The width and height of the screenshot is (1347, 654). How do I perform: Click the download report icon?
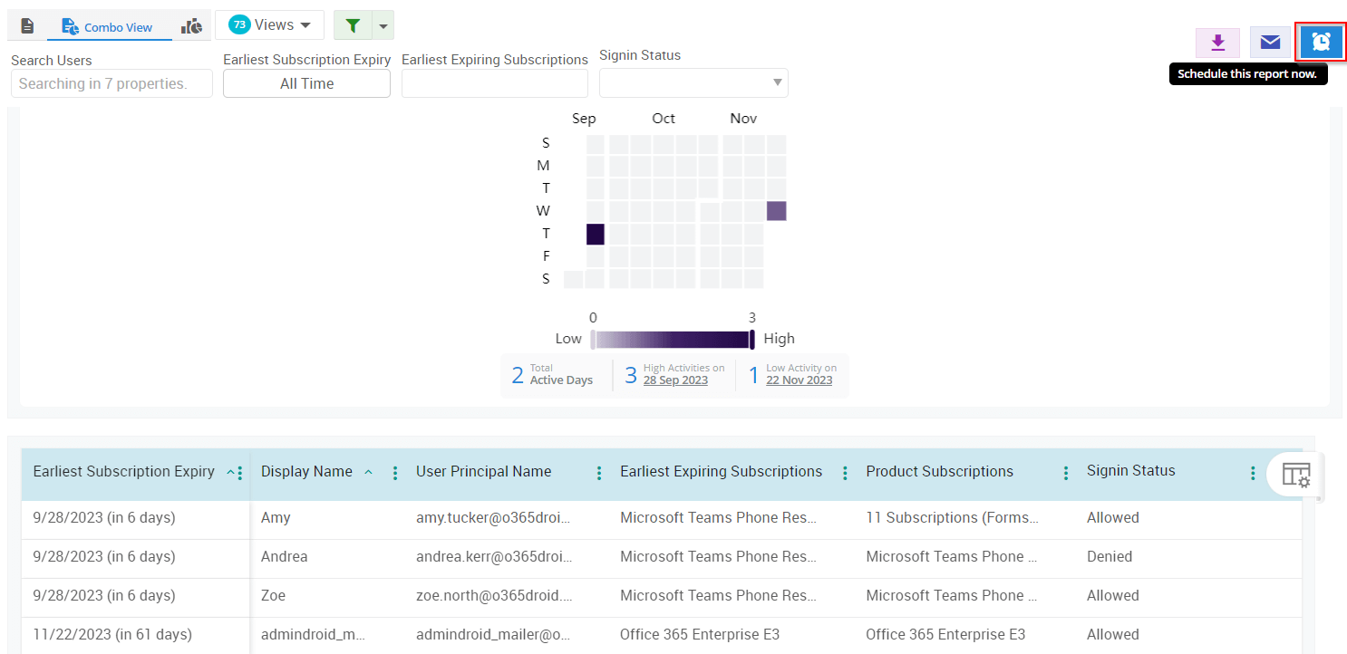point(1217,42)
